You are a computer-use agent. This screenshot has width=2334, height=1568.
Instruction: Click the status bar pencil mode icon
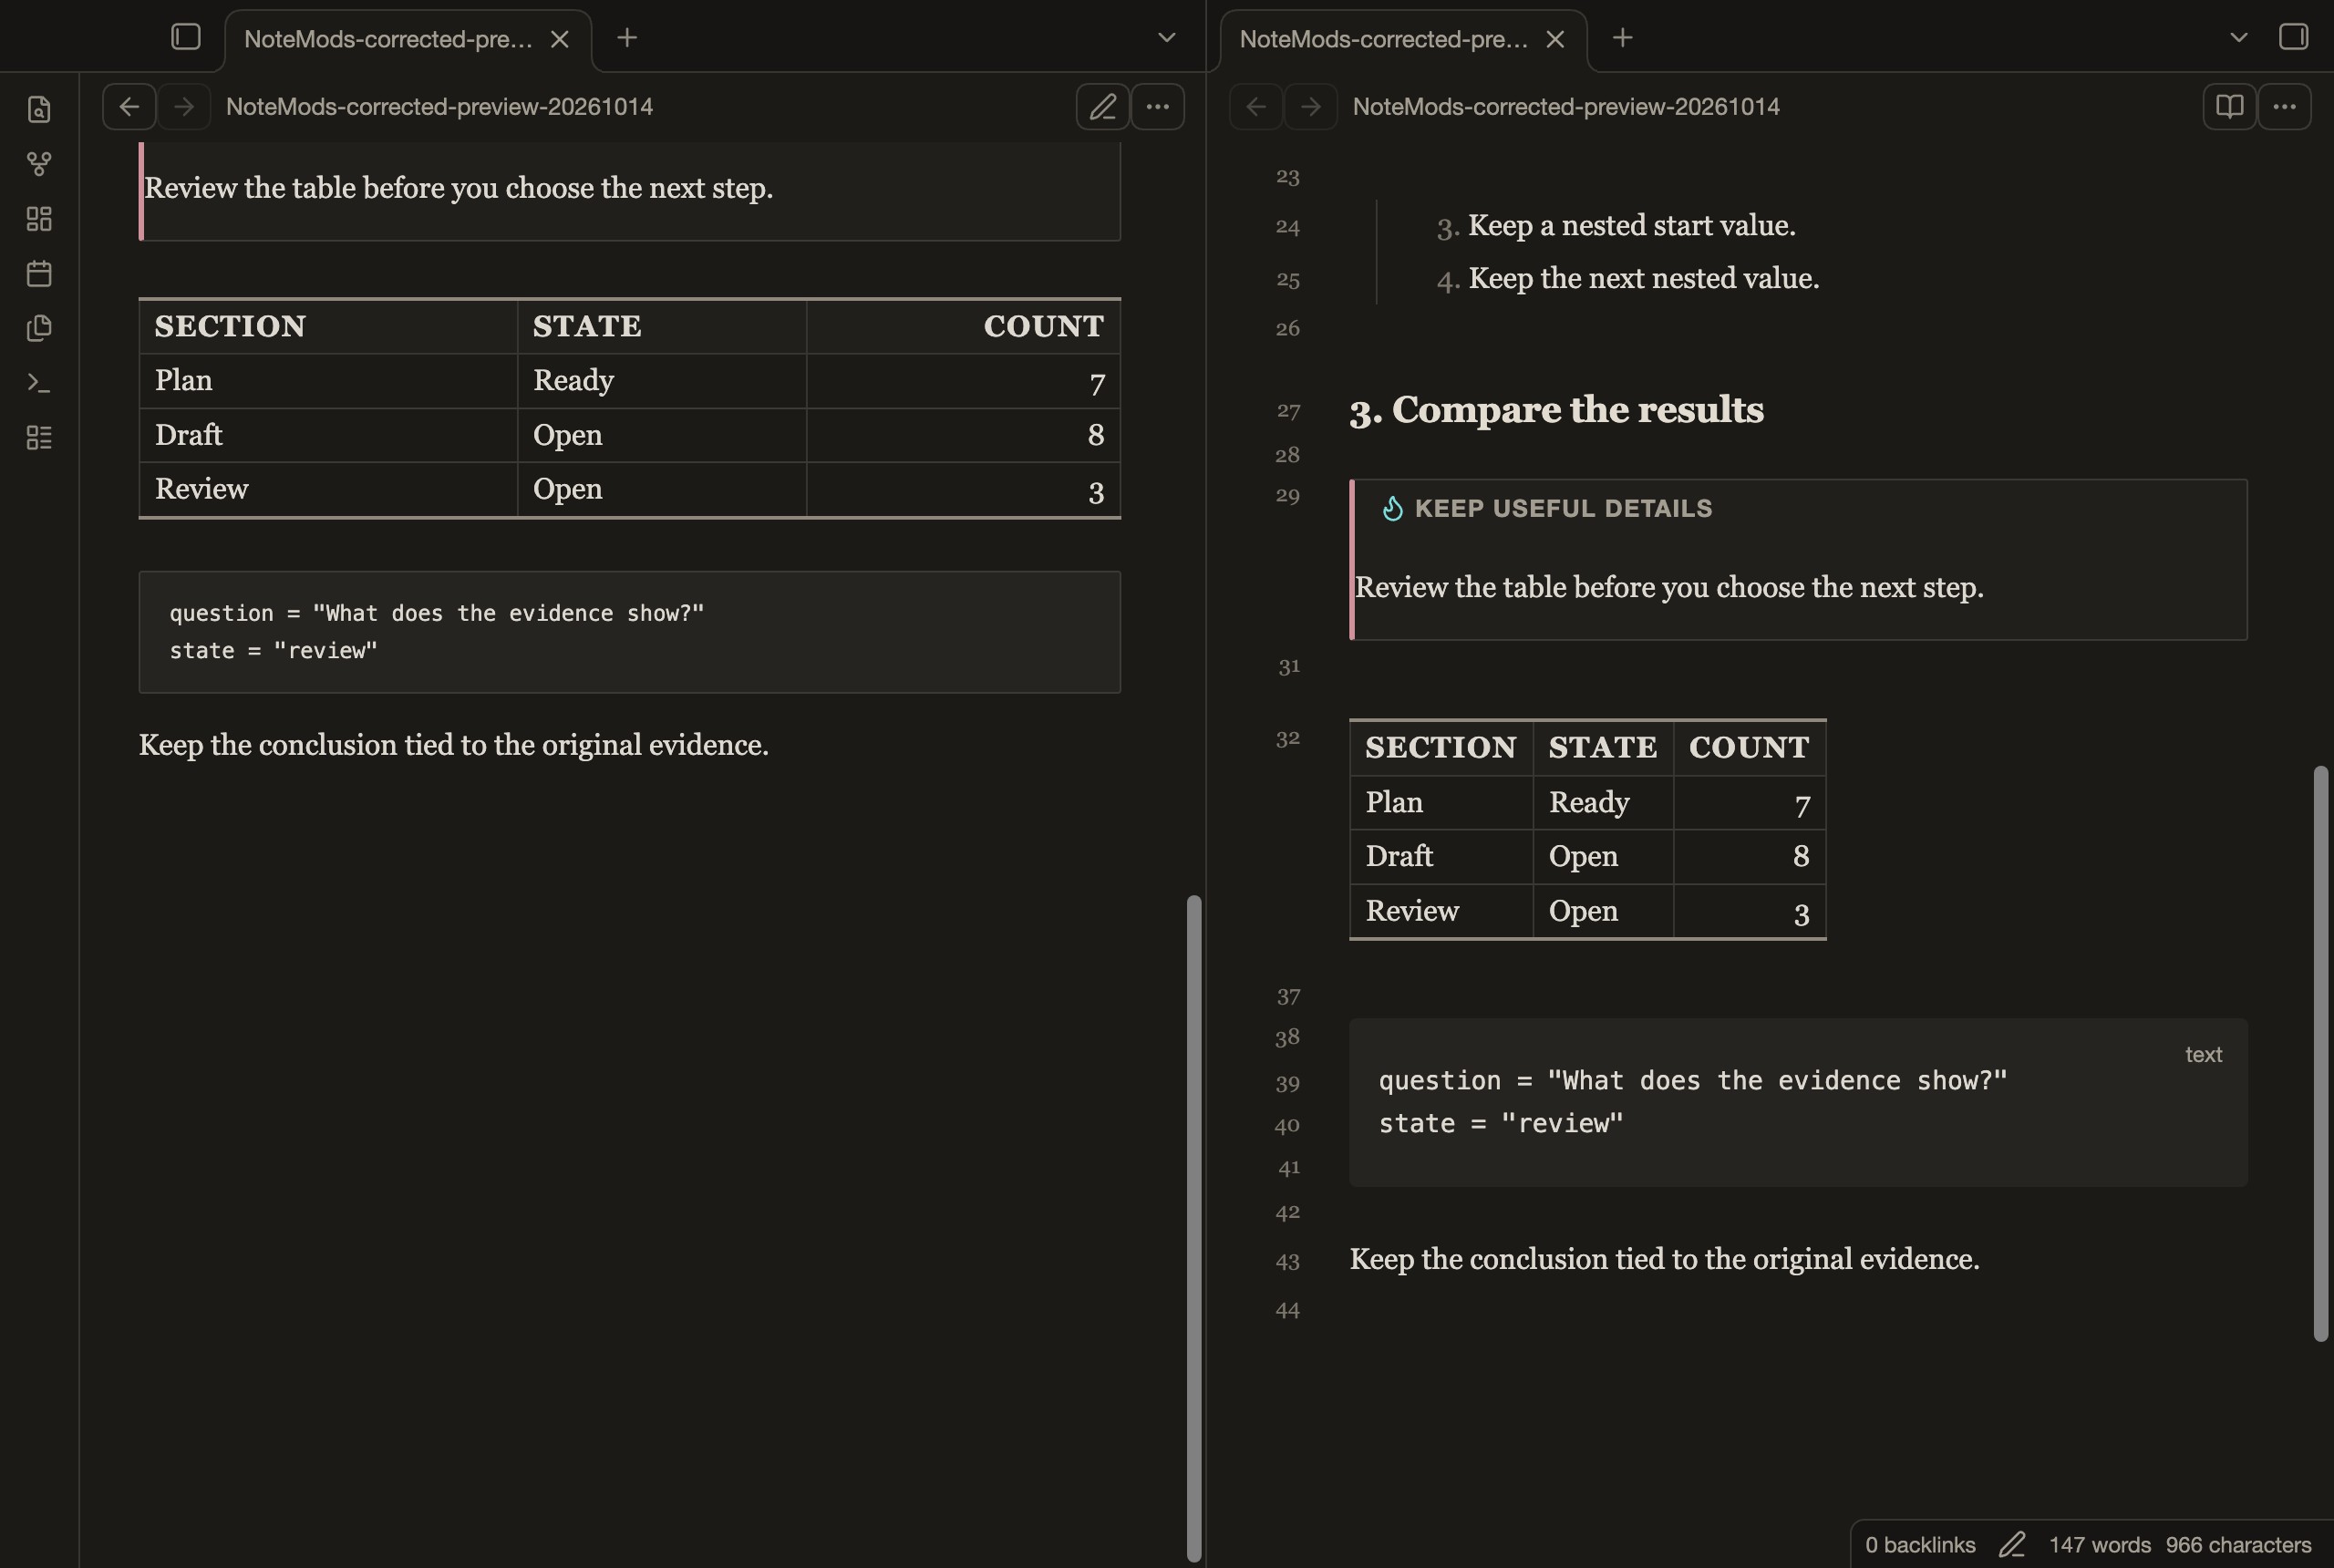point(2012,1544)
